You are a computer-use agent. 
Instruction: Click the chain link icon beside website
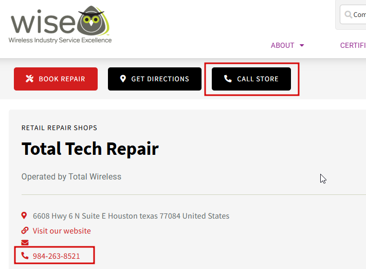pos(25,230)
